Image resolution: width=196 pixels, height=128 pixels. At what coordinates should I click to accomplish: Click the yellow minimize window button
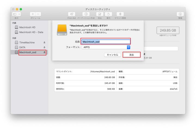[x=17, y=9]
